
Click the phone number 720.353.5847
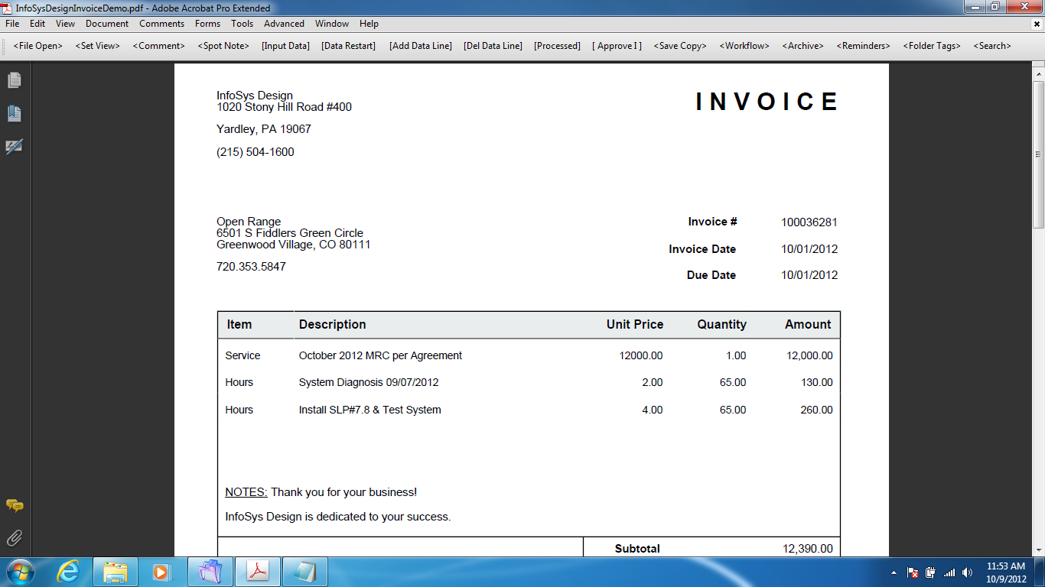pyautogui.click(x=251, y=267)
